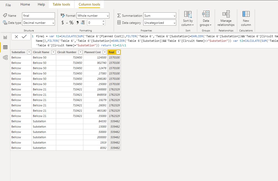Open Circuit Number column filter dropdown

tap(81, 52)
